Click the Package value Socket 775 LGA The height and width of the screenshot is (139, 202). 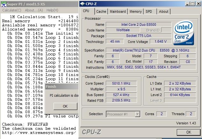click(139, 36)
